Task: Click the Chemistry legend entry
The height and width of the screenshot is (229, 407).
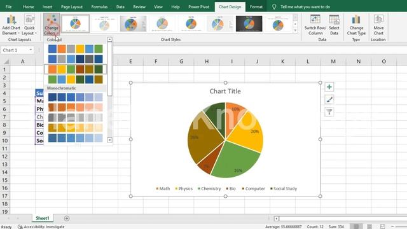Action: [209, 189]
